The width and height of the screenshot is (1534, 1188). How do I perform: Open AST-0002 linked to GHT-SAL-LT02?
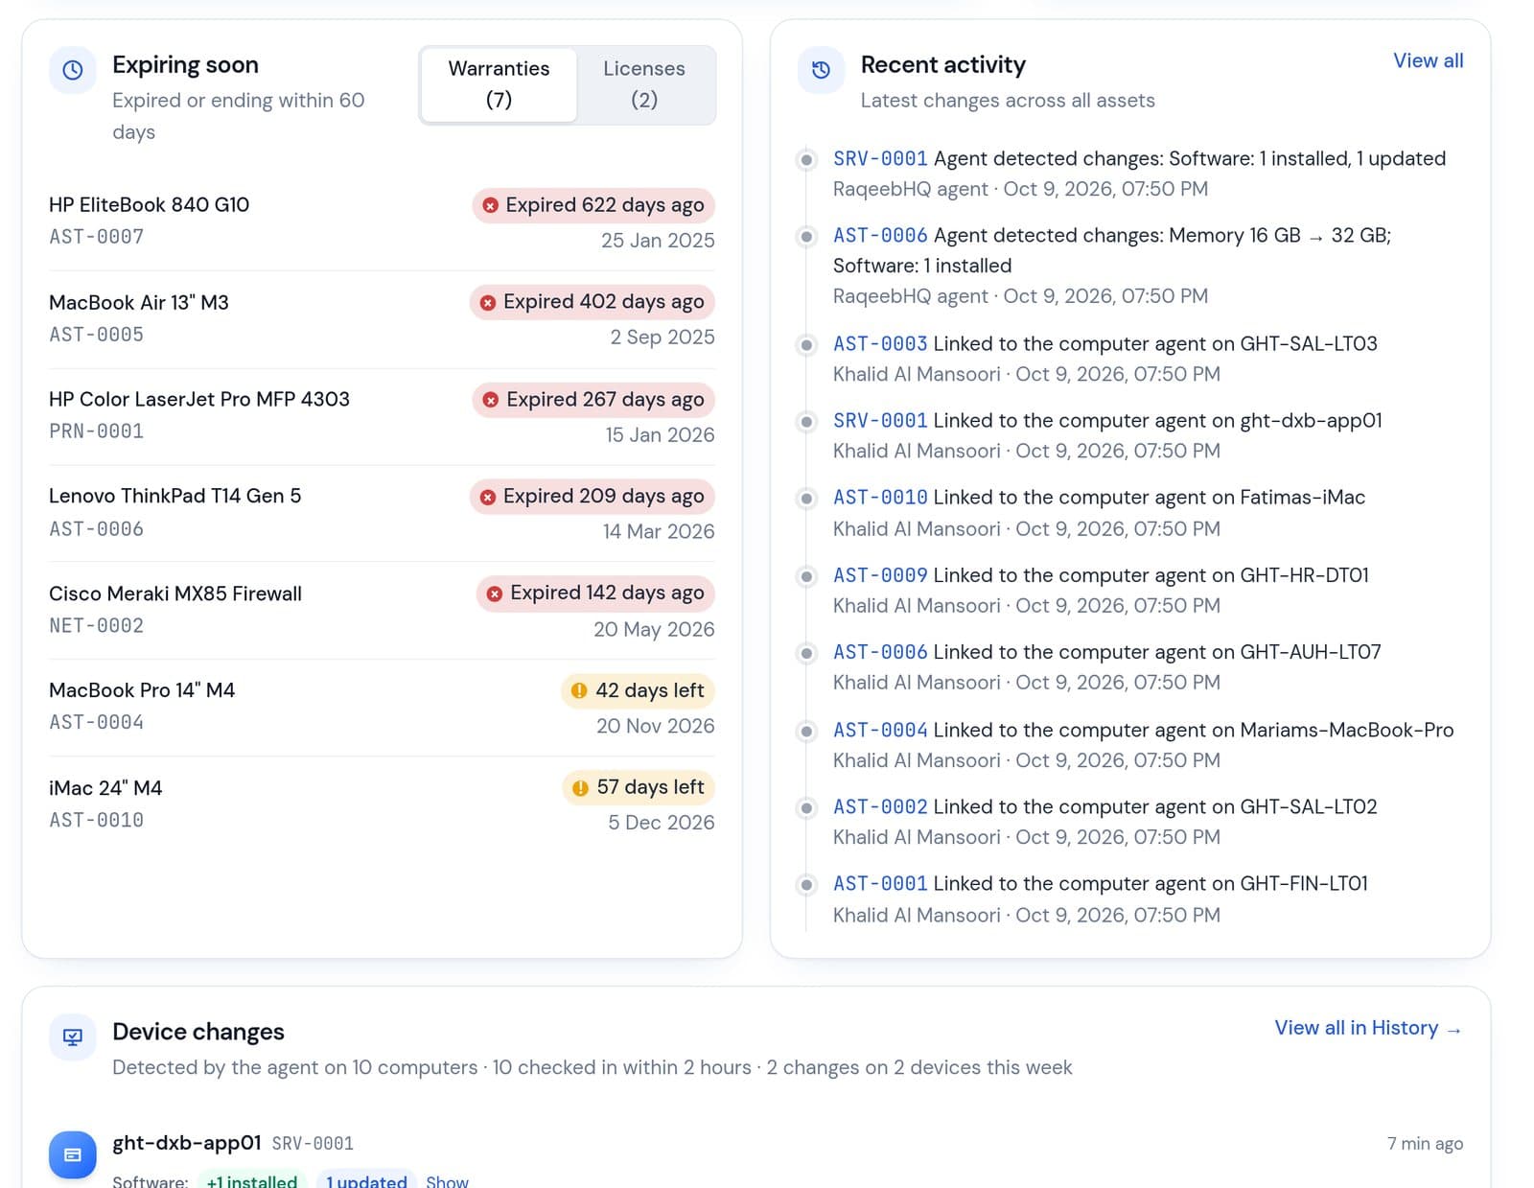[x=880, y=806]
